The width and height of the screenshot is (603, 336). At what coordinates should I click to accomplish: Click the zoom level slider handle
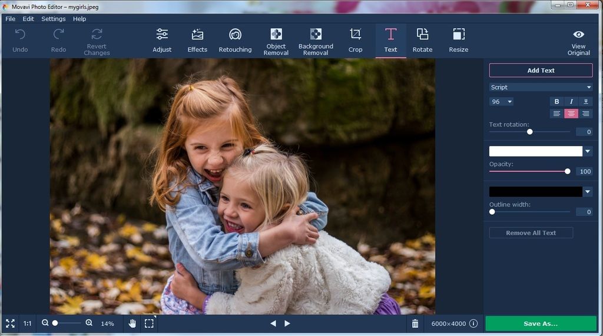[x=55, y=323]
